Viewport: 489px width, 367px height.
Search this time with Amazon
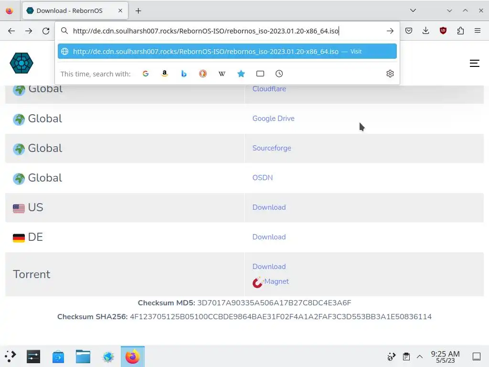[x=165, y=74]
